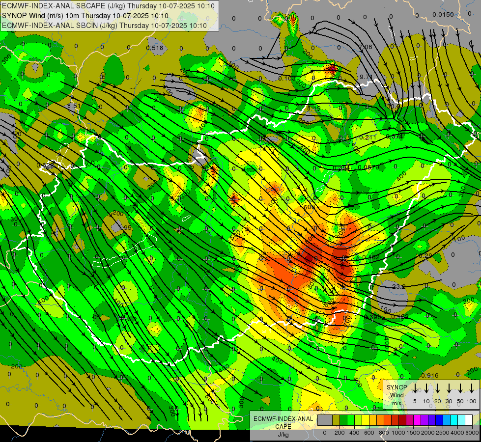Image resolution: width=481 pixels, height=442 pixels.
Task: Click the map value 0.0150
Action: tap(443, 15)
